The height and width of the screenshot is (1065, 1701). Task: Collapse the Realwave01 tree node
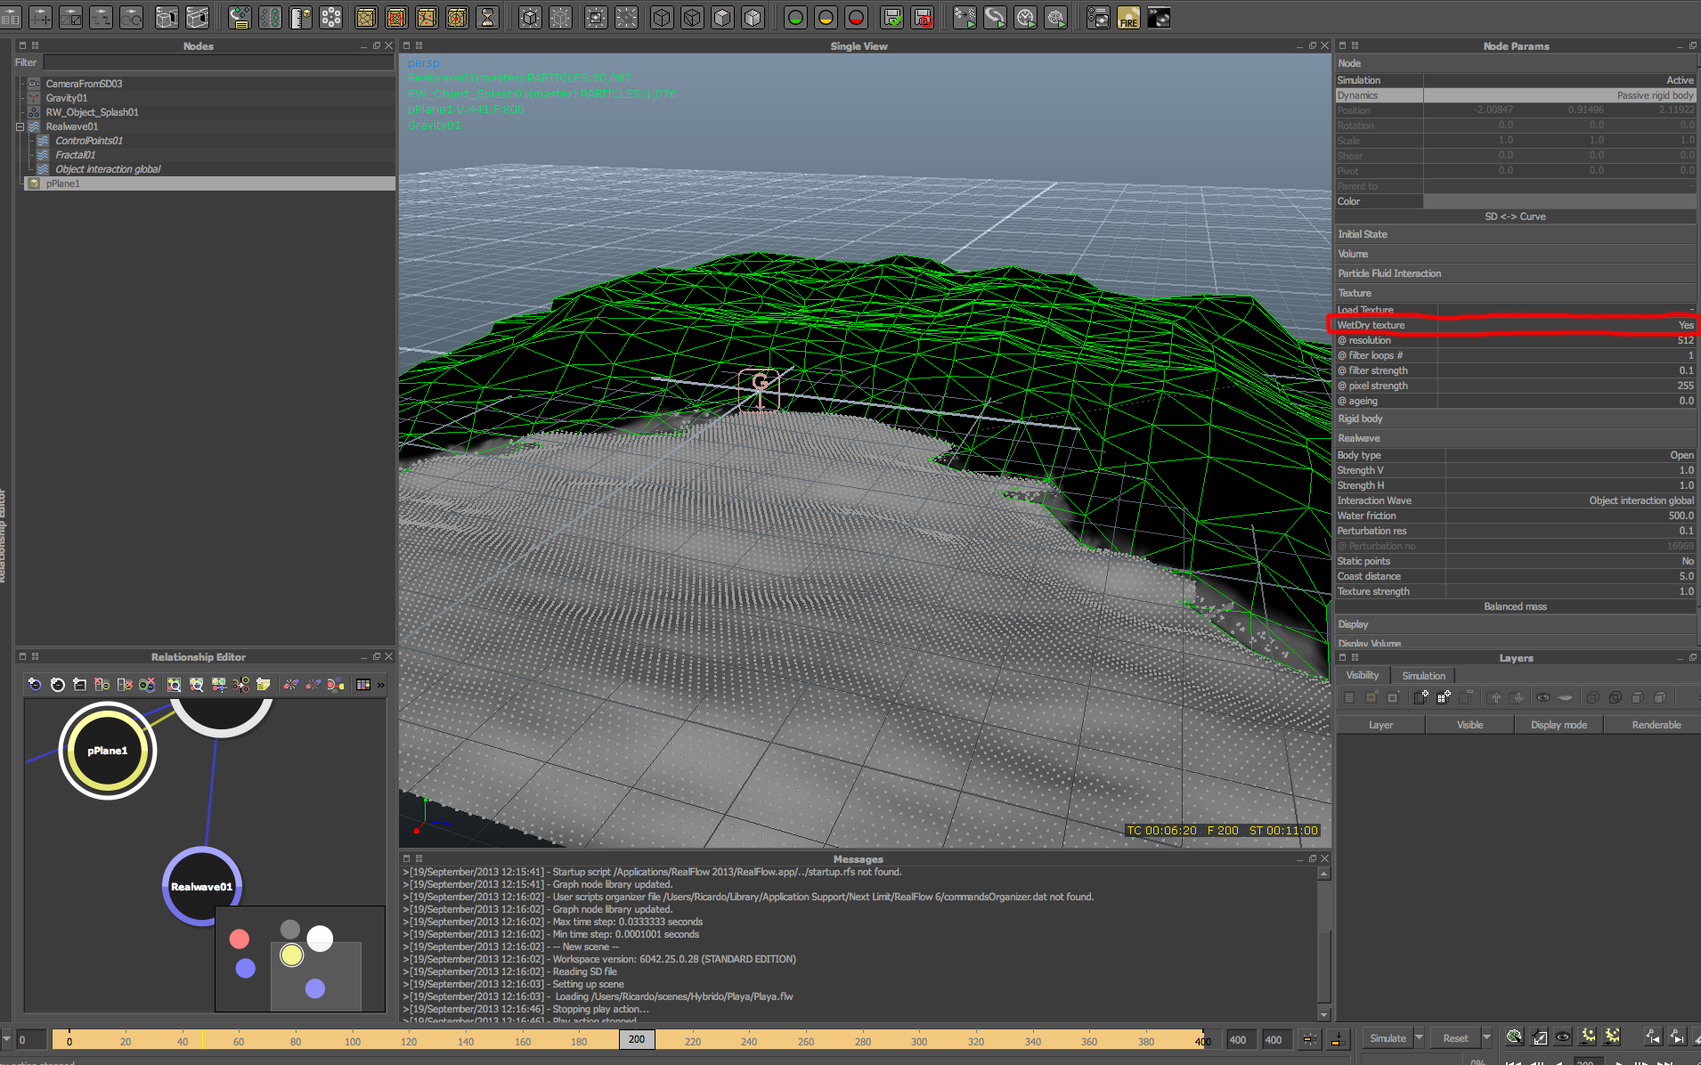(x=20, y=126)
